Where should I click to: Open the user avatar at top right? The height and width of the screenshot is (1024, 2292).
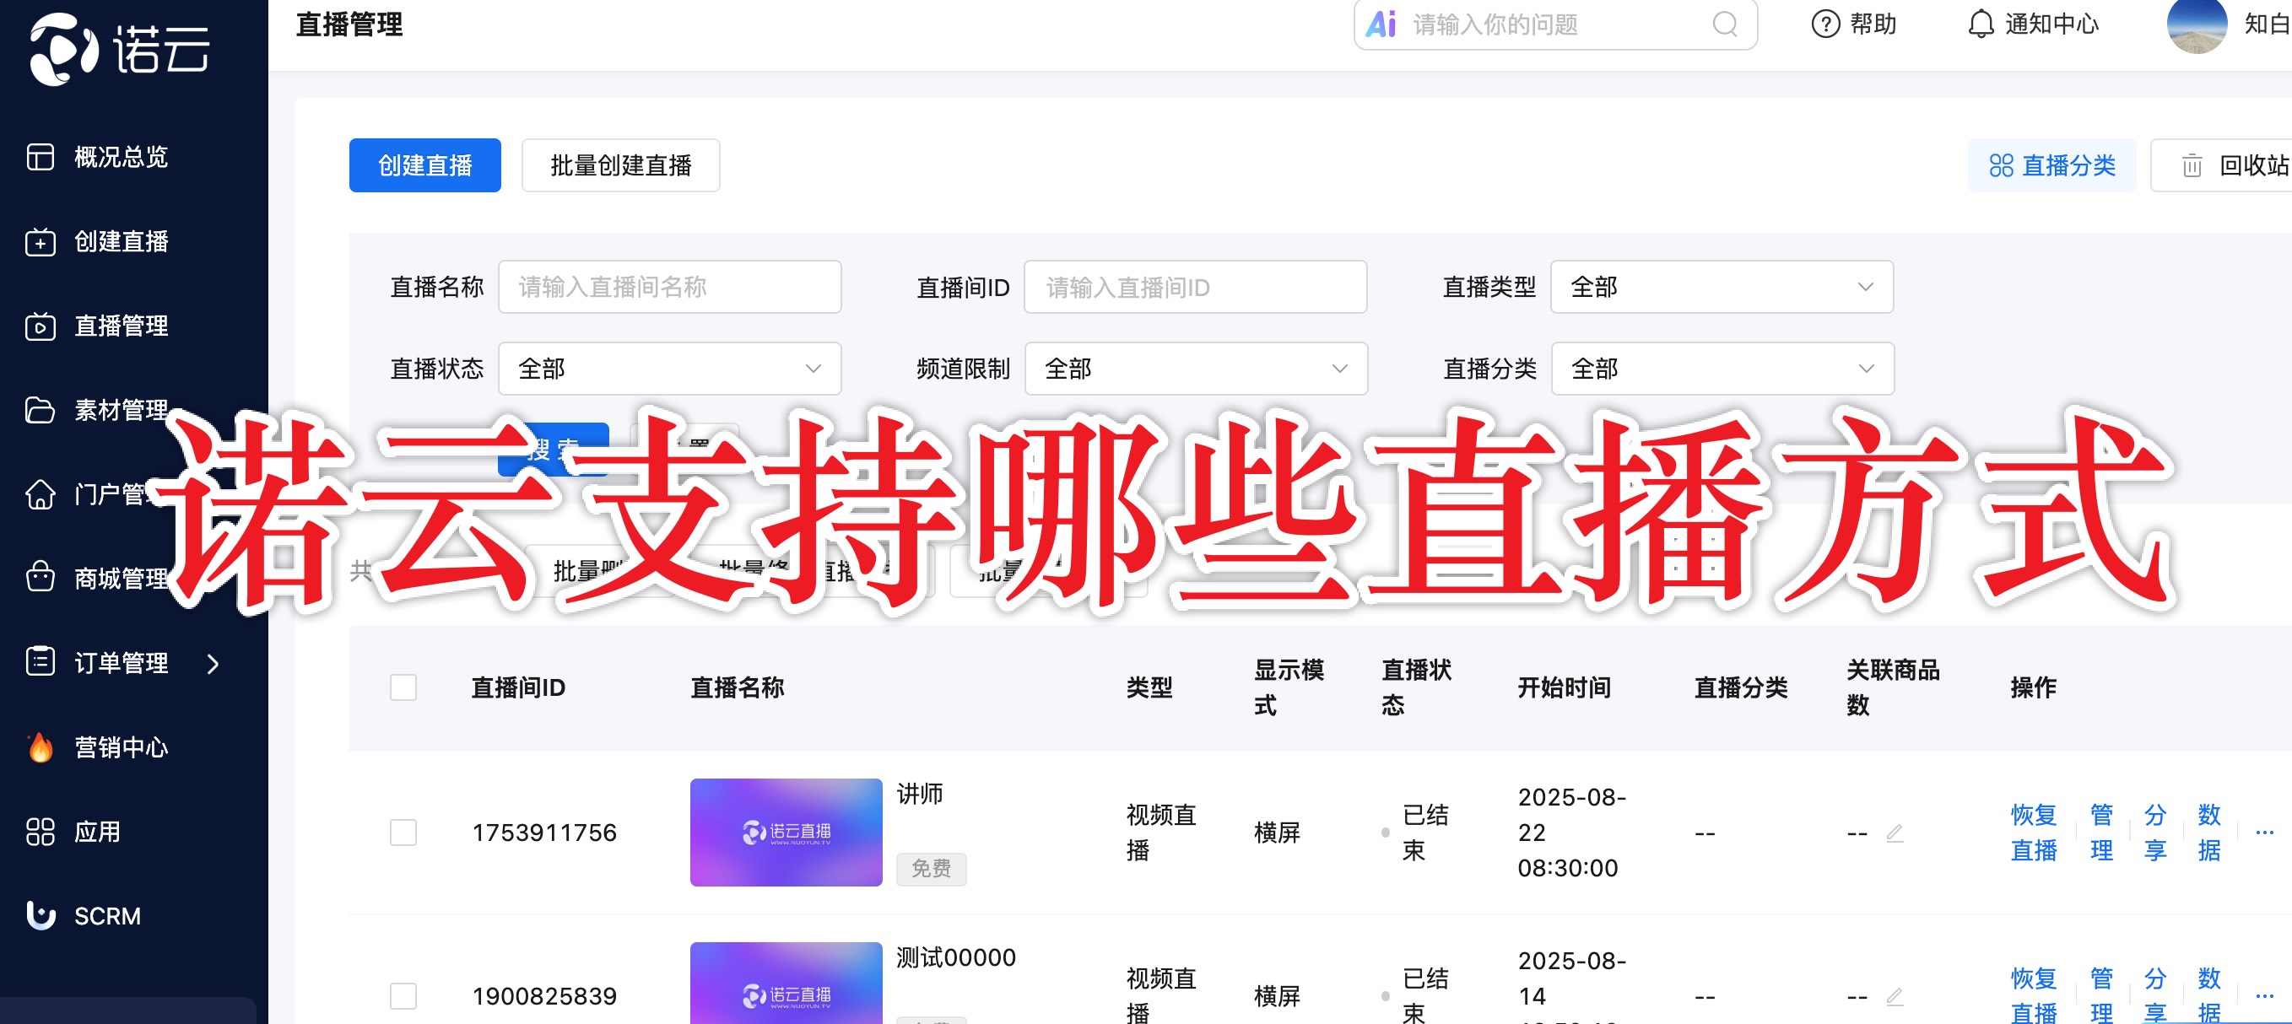coord(2196,24)
